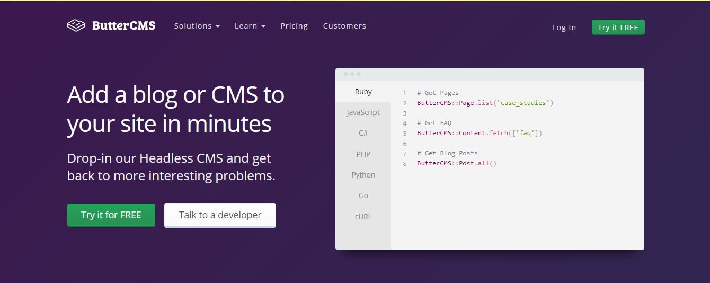Select the Ruby code tab

[x=363, y=92]
